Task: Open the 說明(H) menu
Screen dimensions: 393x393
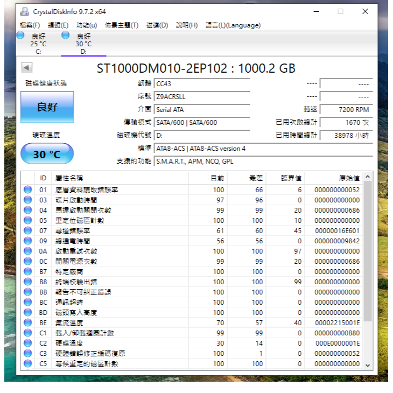Action: click(x=187, y=25)
